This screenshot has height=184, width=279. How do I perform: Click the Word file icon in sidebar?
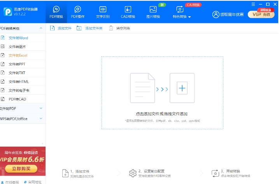[x=3, y=38]
